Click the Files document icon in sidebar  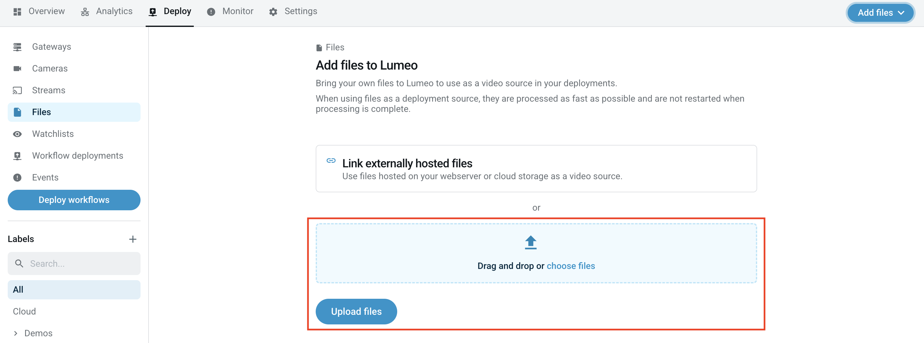point(17,112)
